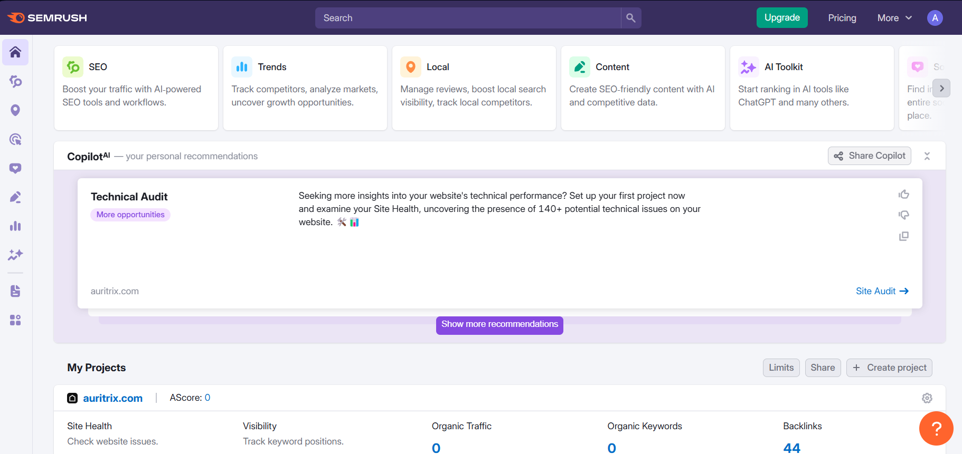Viewport: 962px width, 454px height.
Task: Click the search magnifier icon
Action: 631,18
